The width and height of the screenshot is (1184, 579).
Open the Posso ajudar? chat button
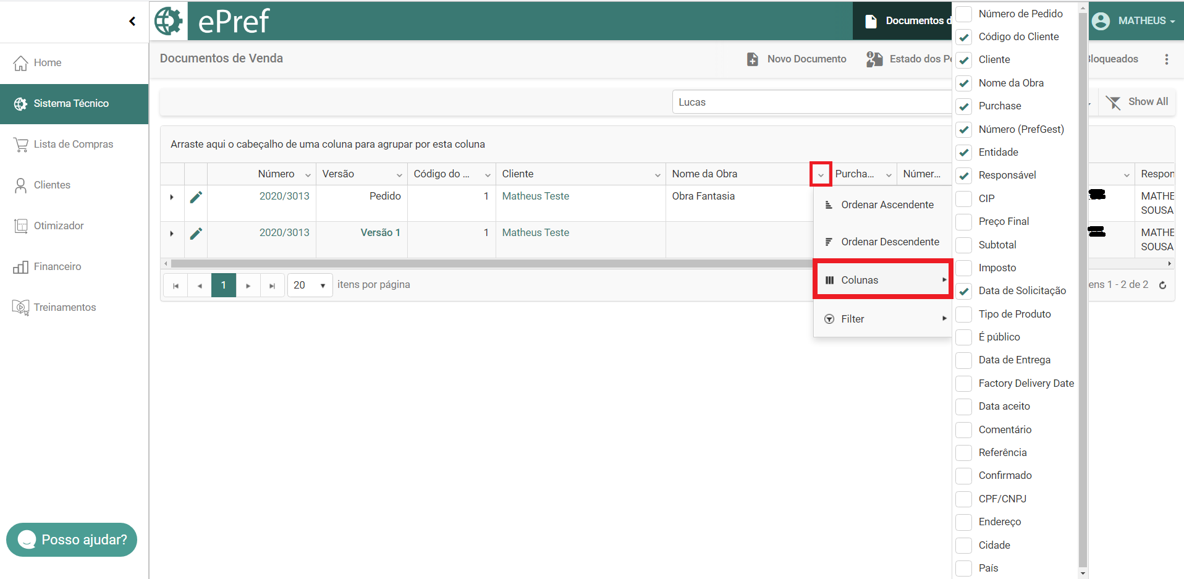[72, 539]
